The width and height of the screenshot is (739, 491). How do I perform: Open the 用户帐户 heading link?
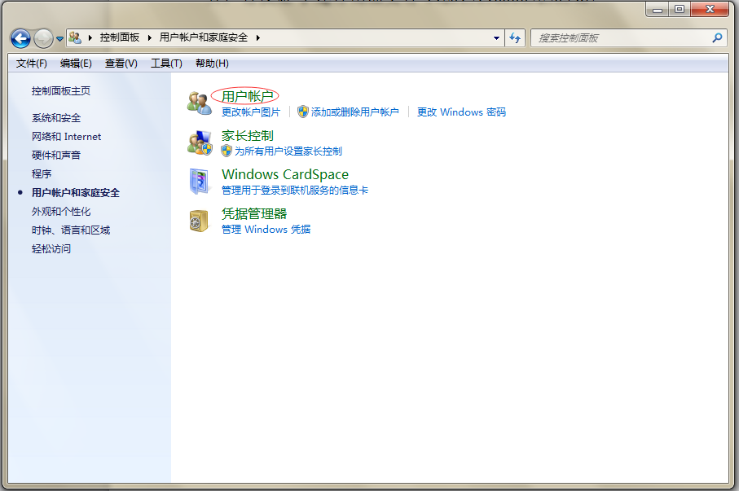pyautogui.click(x=248, y=96)
